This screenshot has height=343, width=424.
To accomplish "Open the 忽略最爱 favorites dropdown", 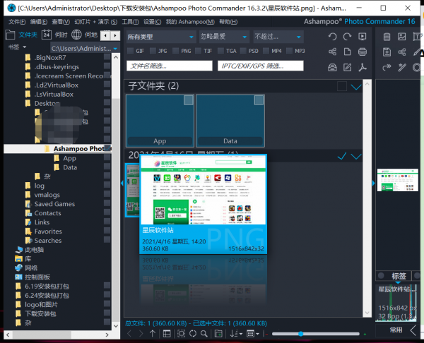I will 224,37.
